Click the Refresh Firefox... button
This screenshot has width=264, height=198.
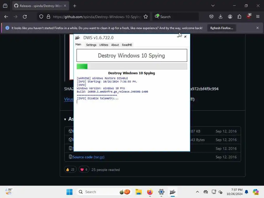[221, 28]
